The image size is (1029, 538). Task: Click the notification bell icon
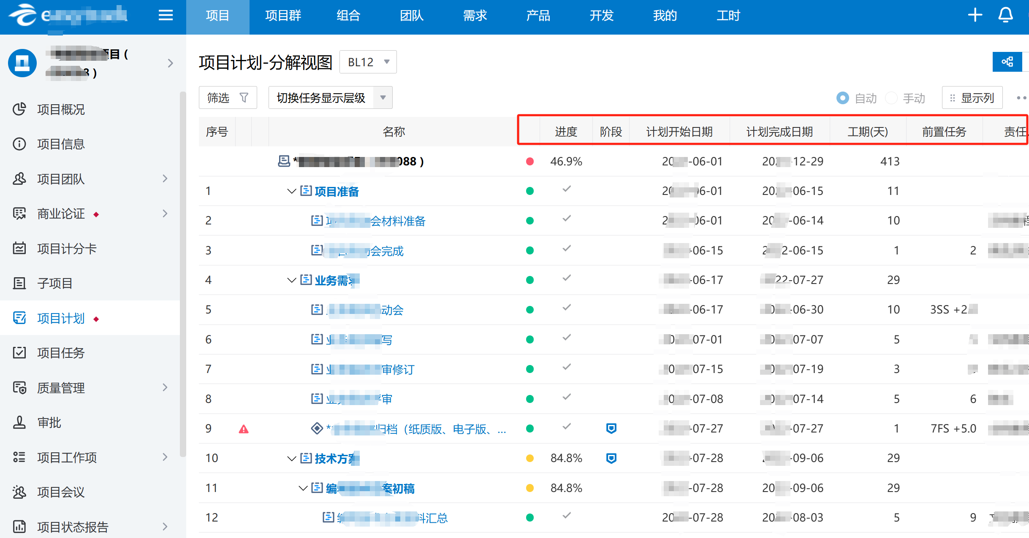point(1005,16)
